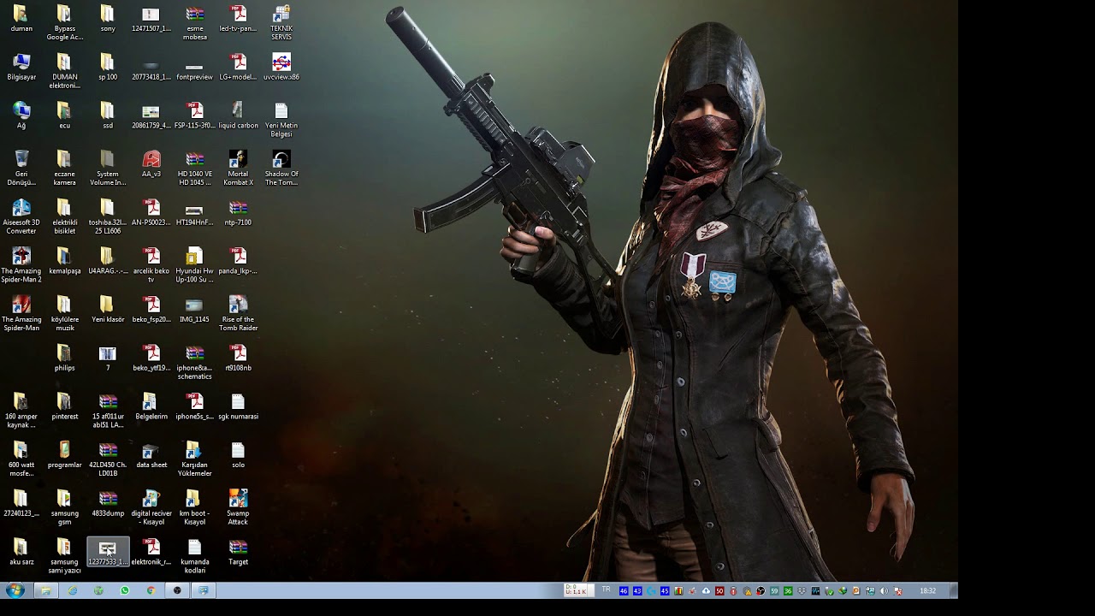Select the solo text file
This screenshot has height=616, width=1095.
pos(238,455)
